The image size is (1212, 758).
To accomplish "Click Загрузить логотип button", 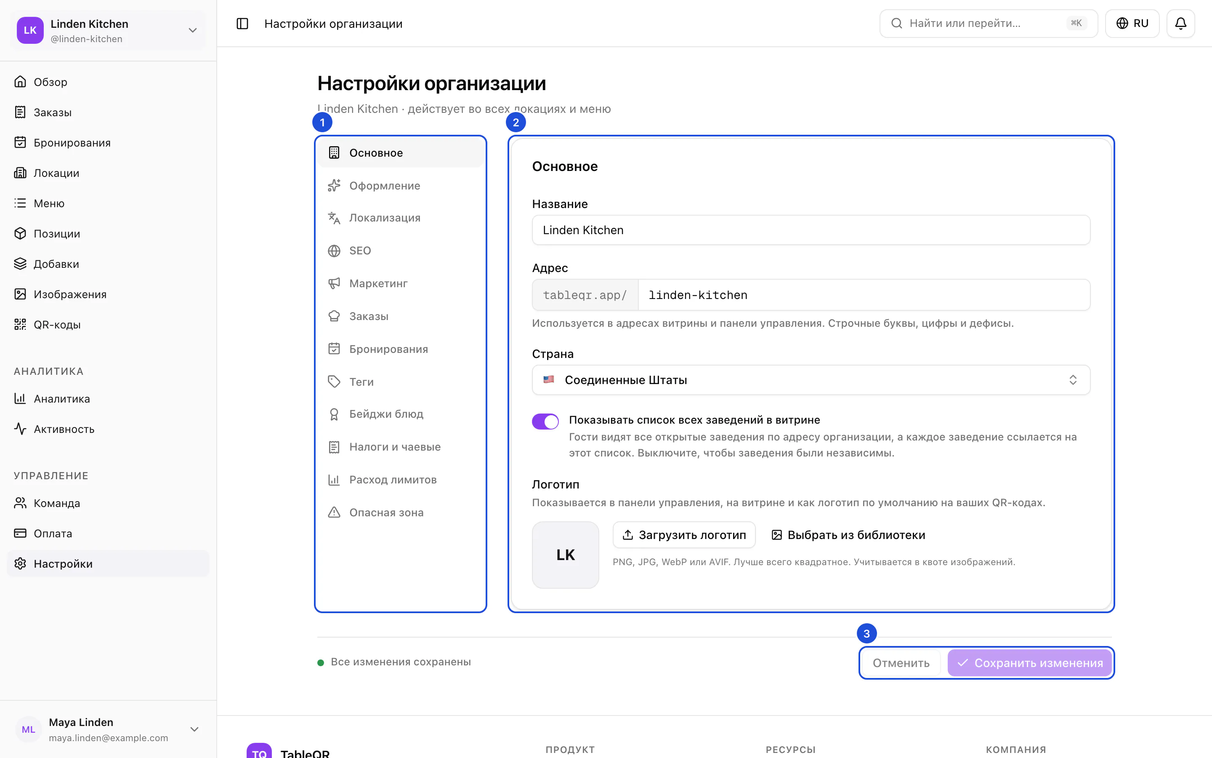I will click(x=683, y=535).
